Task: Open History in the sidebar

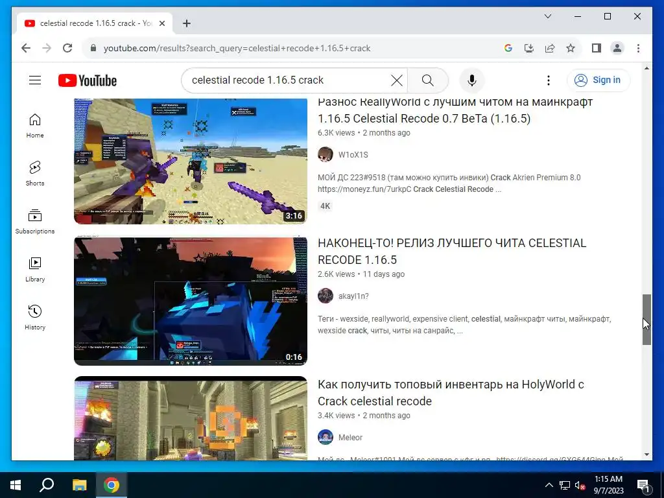Action: [x=35, y=317]
